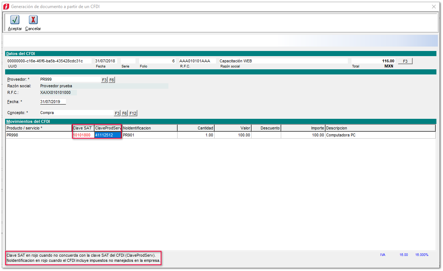Click the empty Serie field
The width and height of the screenshot is (443, 271).
pos(128,61)
